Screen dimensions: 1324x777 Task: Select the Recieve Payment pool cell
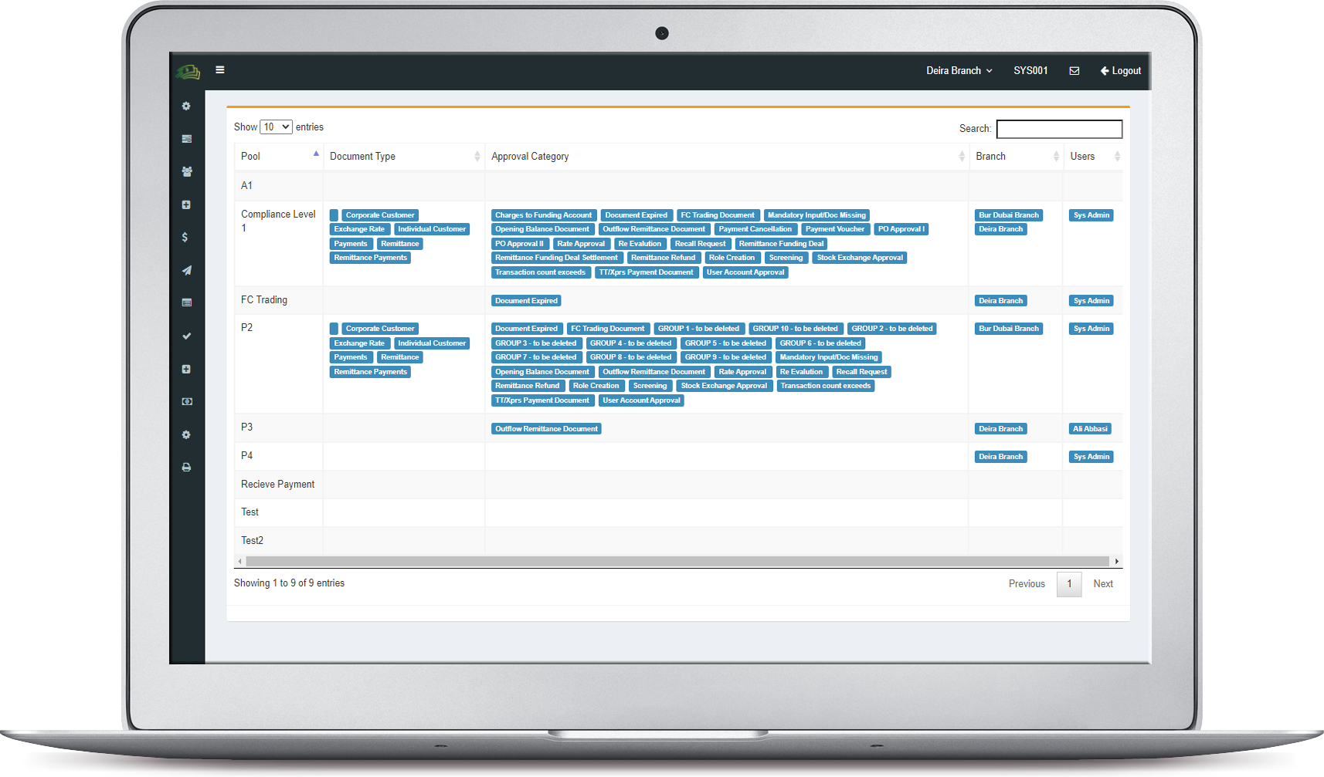[x=278, y=485]
